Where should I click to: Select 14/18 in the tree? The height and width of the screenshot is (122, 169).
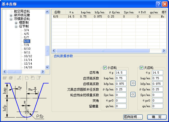point(28,67)
